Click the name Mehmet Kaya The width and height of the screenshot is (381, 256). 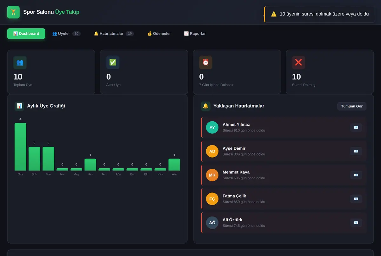236,172
